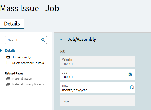Select the Details tab
Image resolution: width=151 pixels, height=110 pixels.
click(12, 24)
